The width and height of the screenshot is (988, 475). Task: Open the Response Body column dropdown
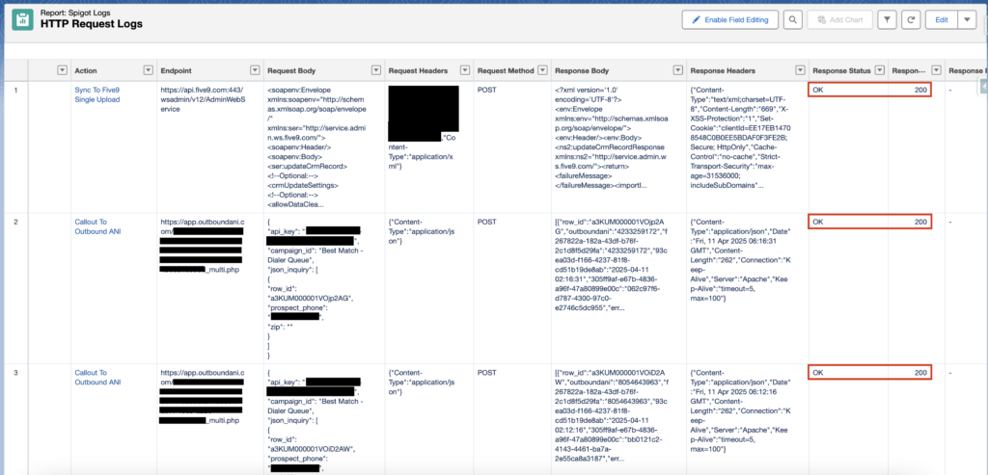[679, 70]
